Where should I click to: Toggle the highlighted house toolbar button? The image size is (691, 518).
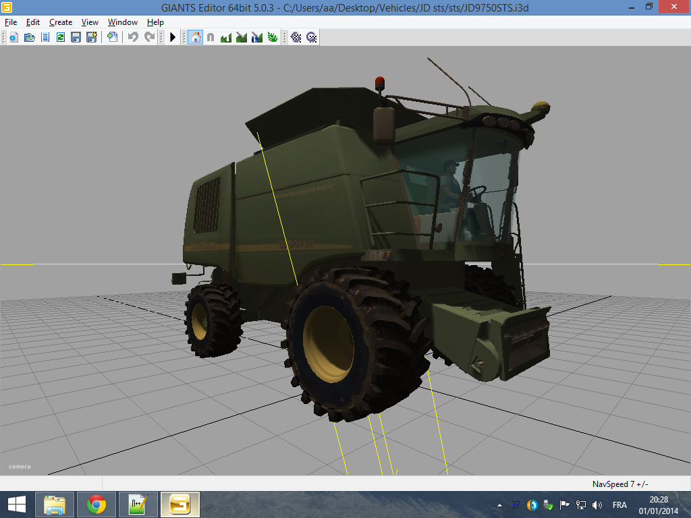pos(195,38)
